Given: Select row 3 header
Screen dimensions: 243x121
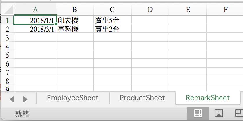Looking at the screenshot, I should click(8, 38).
